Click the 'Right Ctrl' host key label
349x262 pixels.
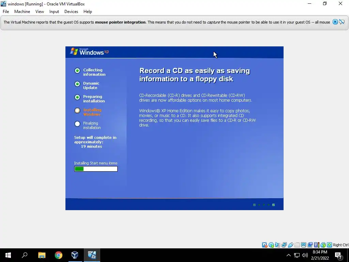coord(340,245)
